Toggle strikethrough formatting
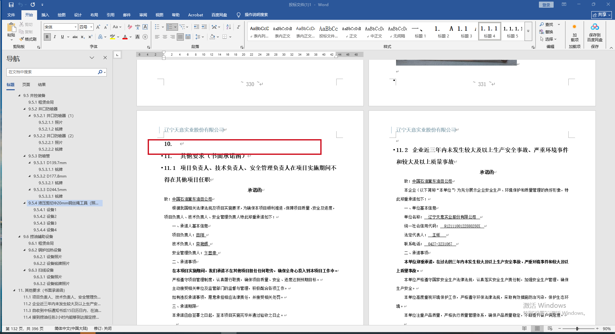The image size is (615, 334). click(x=75, y=37)
